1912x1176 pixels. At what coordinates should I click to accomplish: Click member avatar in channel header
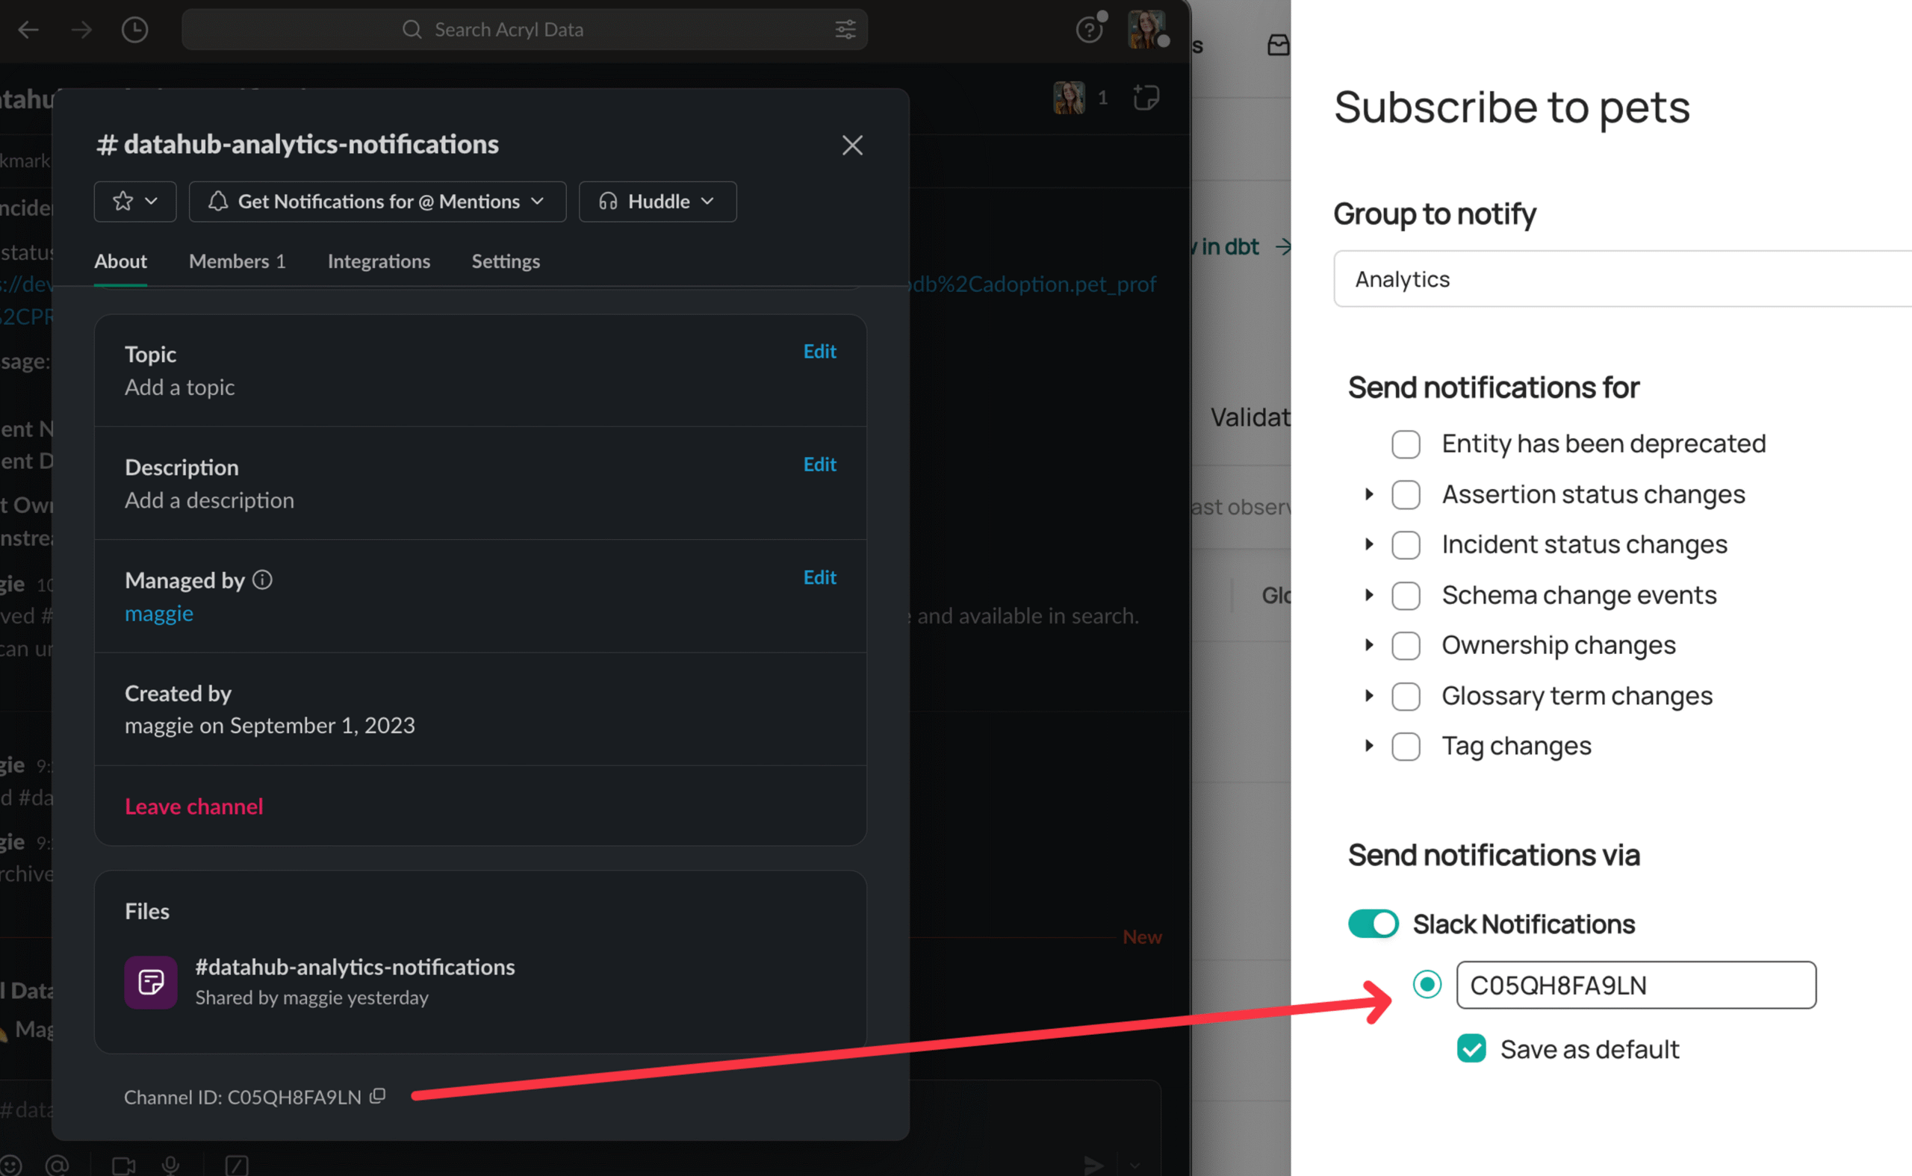click(x=1069, y=97)
